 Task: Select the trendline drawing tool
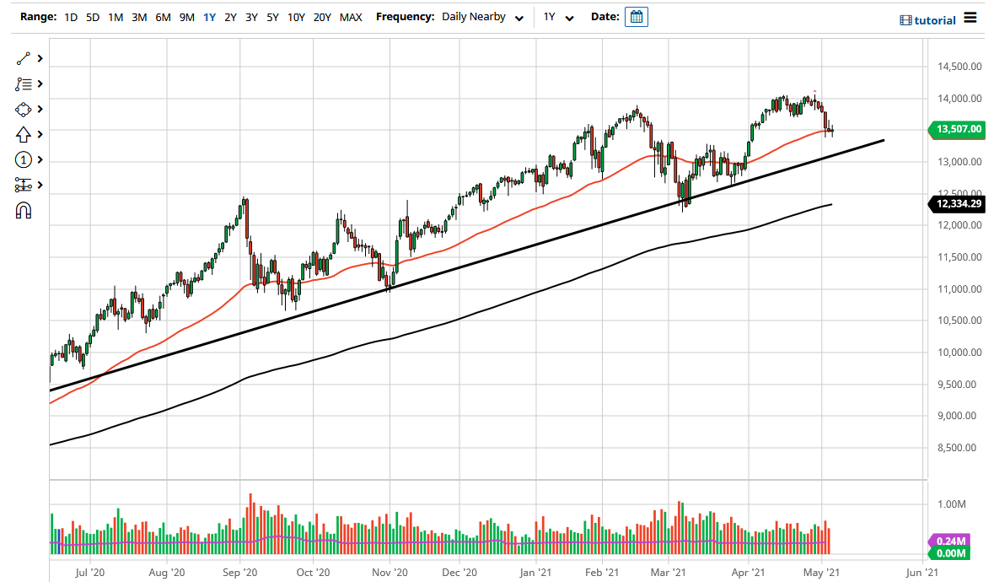[24, 58]
